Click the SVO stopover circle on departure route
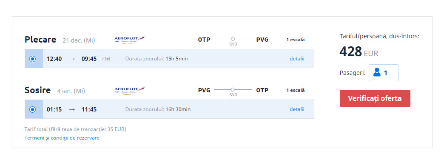This screenshot has height=157, width=444. pyautogui.click(x=233, y=39)
